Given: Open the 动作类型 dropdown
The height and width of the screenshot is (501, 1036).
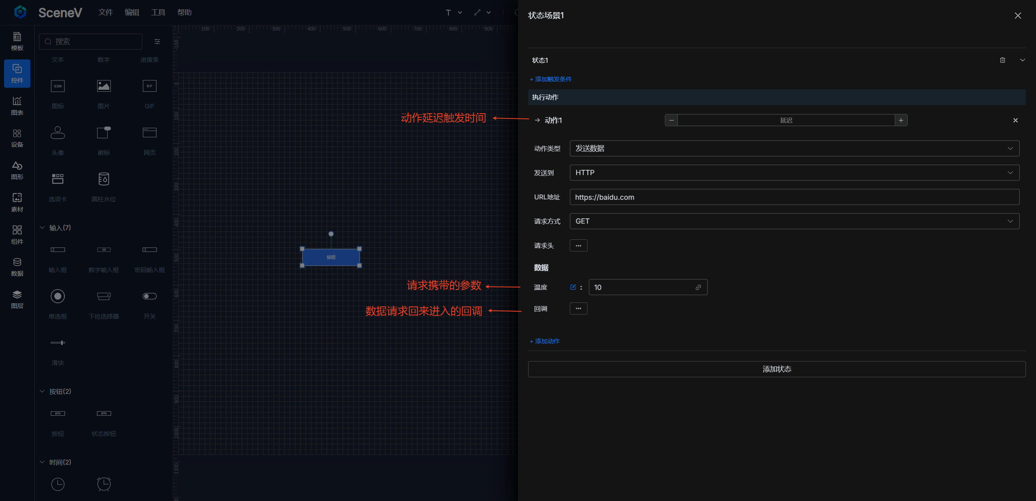Looking at the screenshot, I should pos(794,148).
